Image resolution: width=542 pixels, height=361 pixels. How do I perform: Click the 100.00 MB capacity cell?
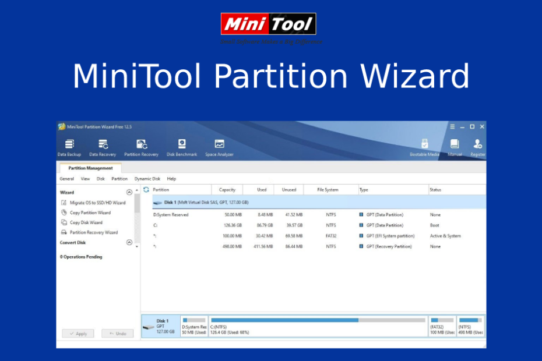point(232,236)
